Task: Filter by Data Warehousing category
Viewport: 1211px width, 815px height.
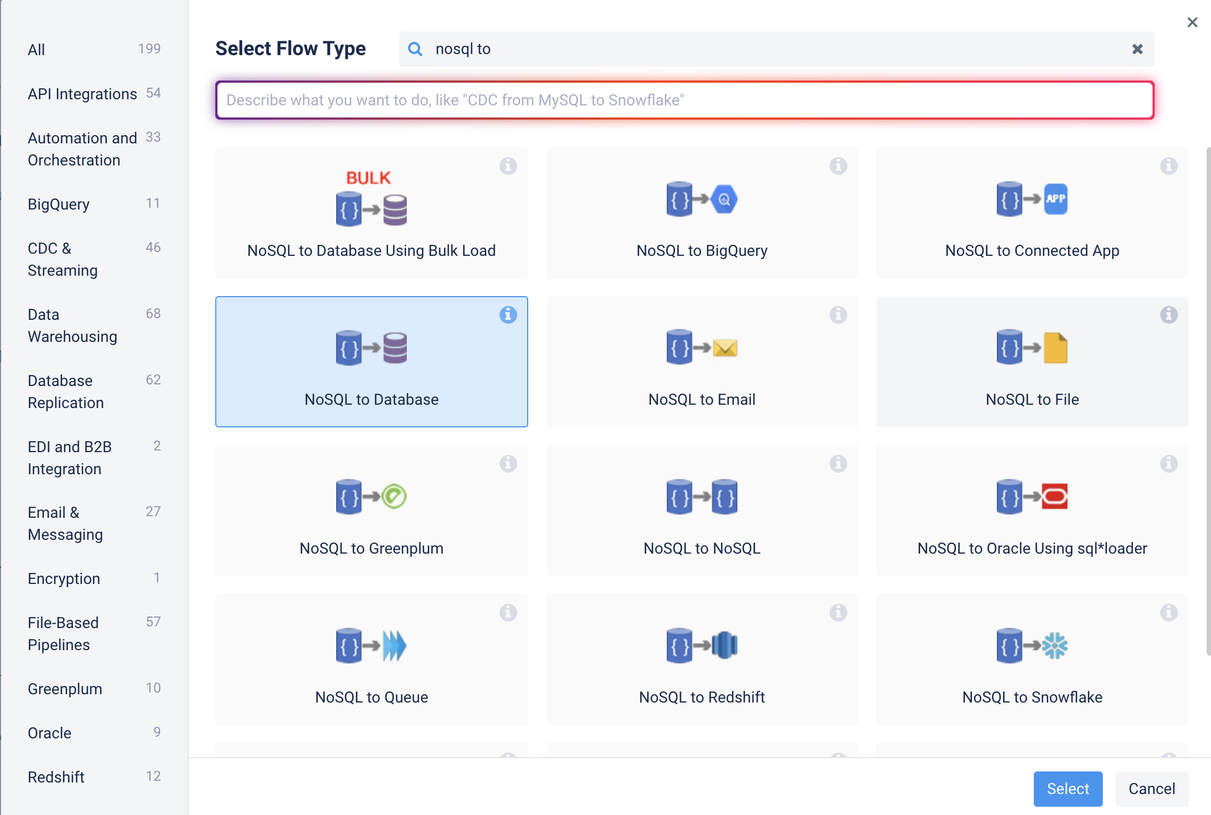Action: 94,325
